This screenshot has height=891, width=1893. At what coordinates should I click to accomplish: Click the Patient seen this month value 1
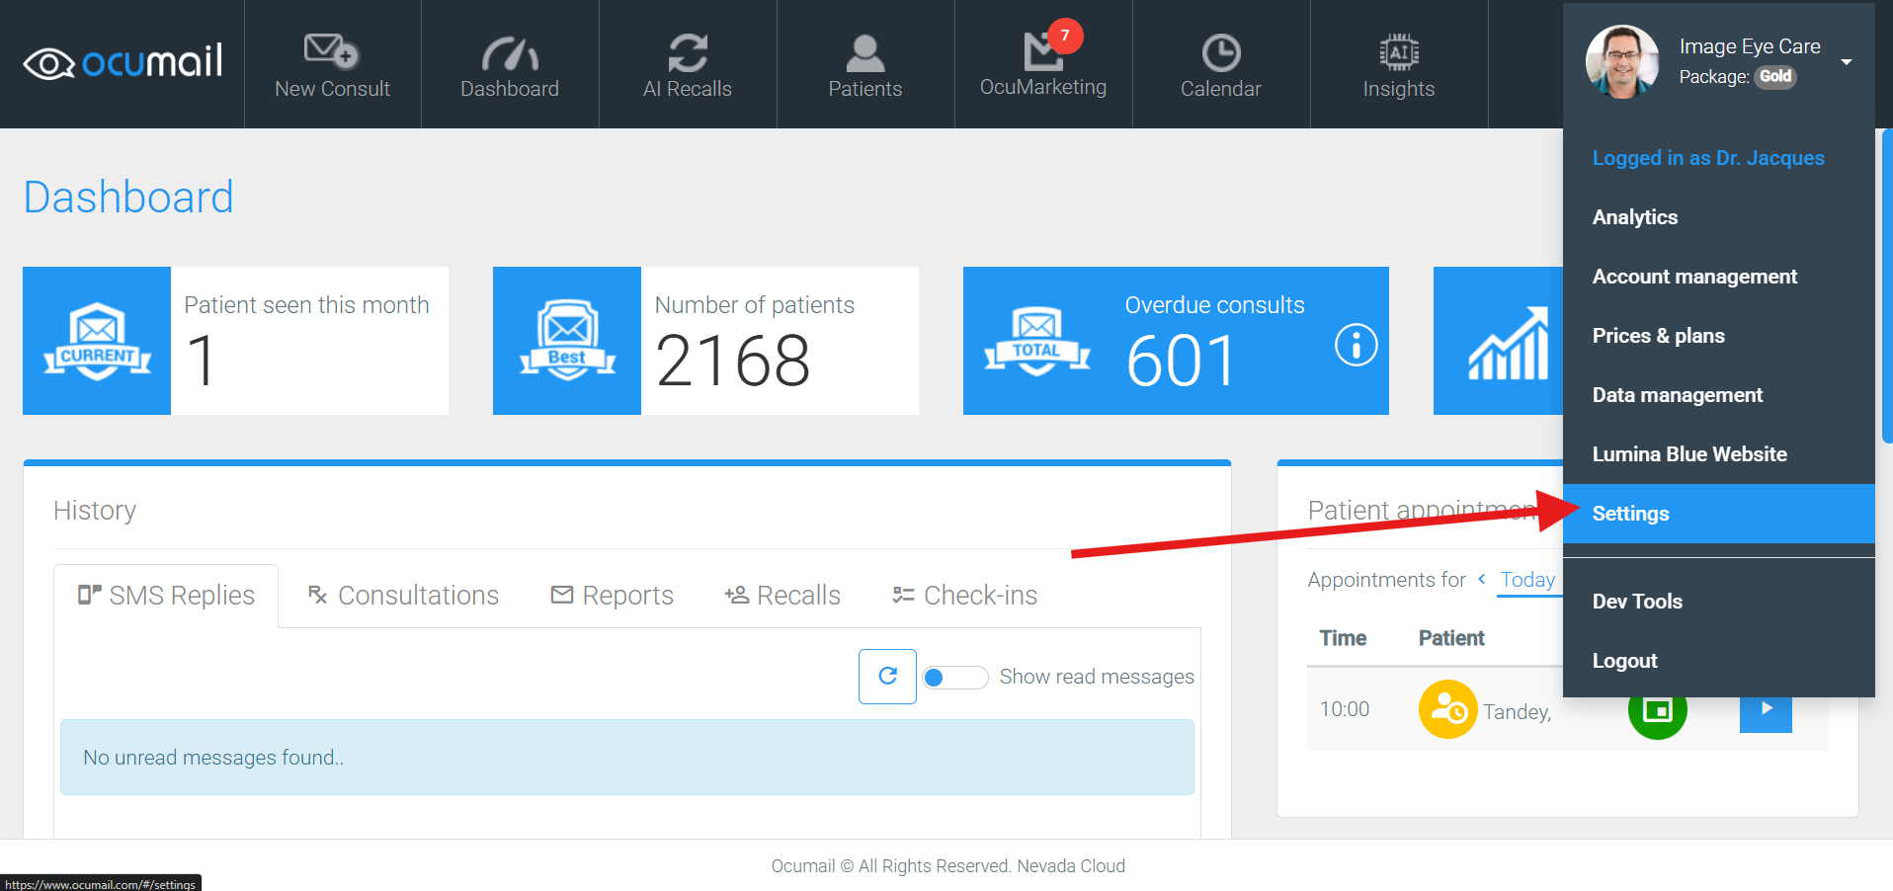tap(202, 361)
